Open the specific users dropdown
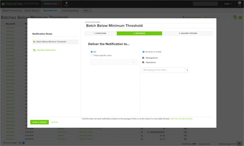The image size is (244, 146). (x=114, y=62)
